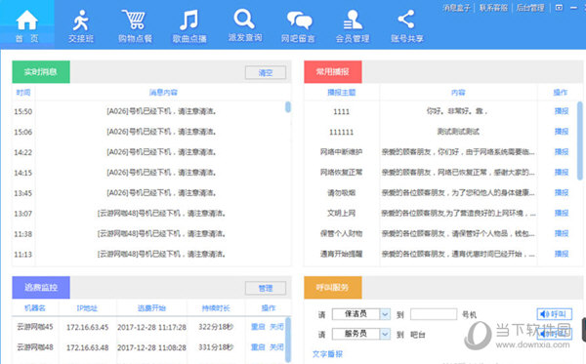The height and width of the screenshot is (364, 586).
Task: Click the IP地址 column header
Action: (x=87, y=308)
